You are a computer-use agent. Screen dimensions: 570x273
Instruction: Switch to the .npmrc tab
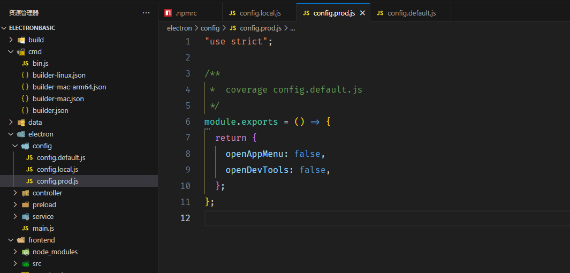[x=191, y=13]
